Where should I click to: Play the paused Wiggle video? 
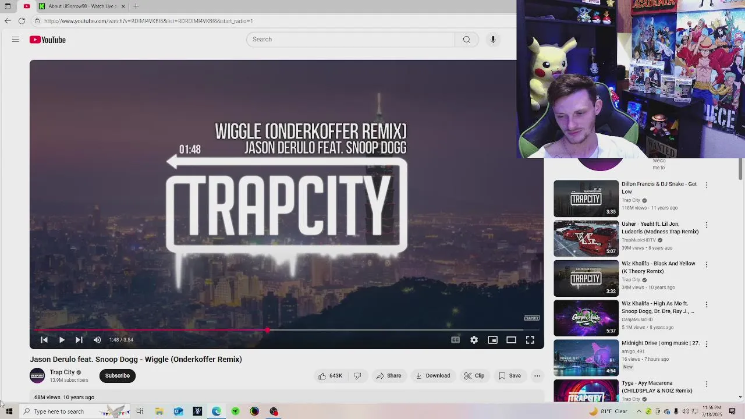pos(62,340)
